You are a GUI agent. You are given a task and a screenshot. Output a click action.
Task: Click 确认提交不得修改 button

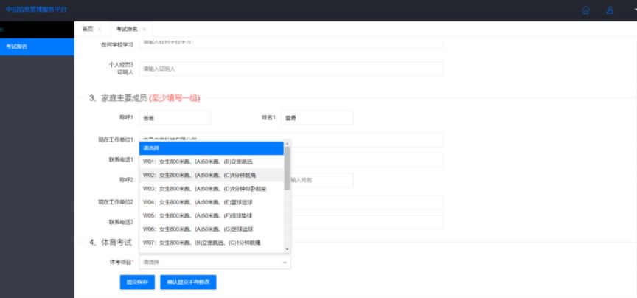point(188,283)
